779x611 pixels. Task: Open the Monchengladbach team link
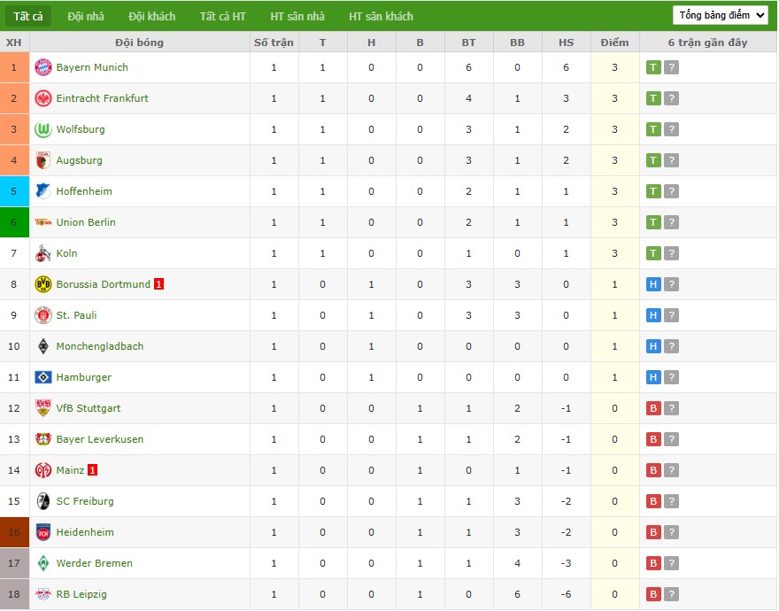(x=99, y=346)
